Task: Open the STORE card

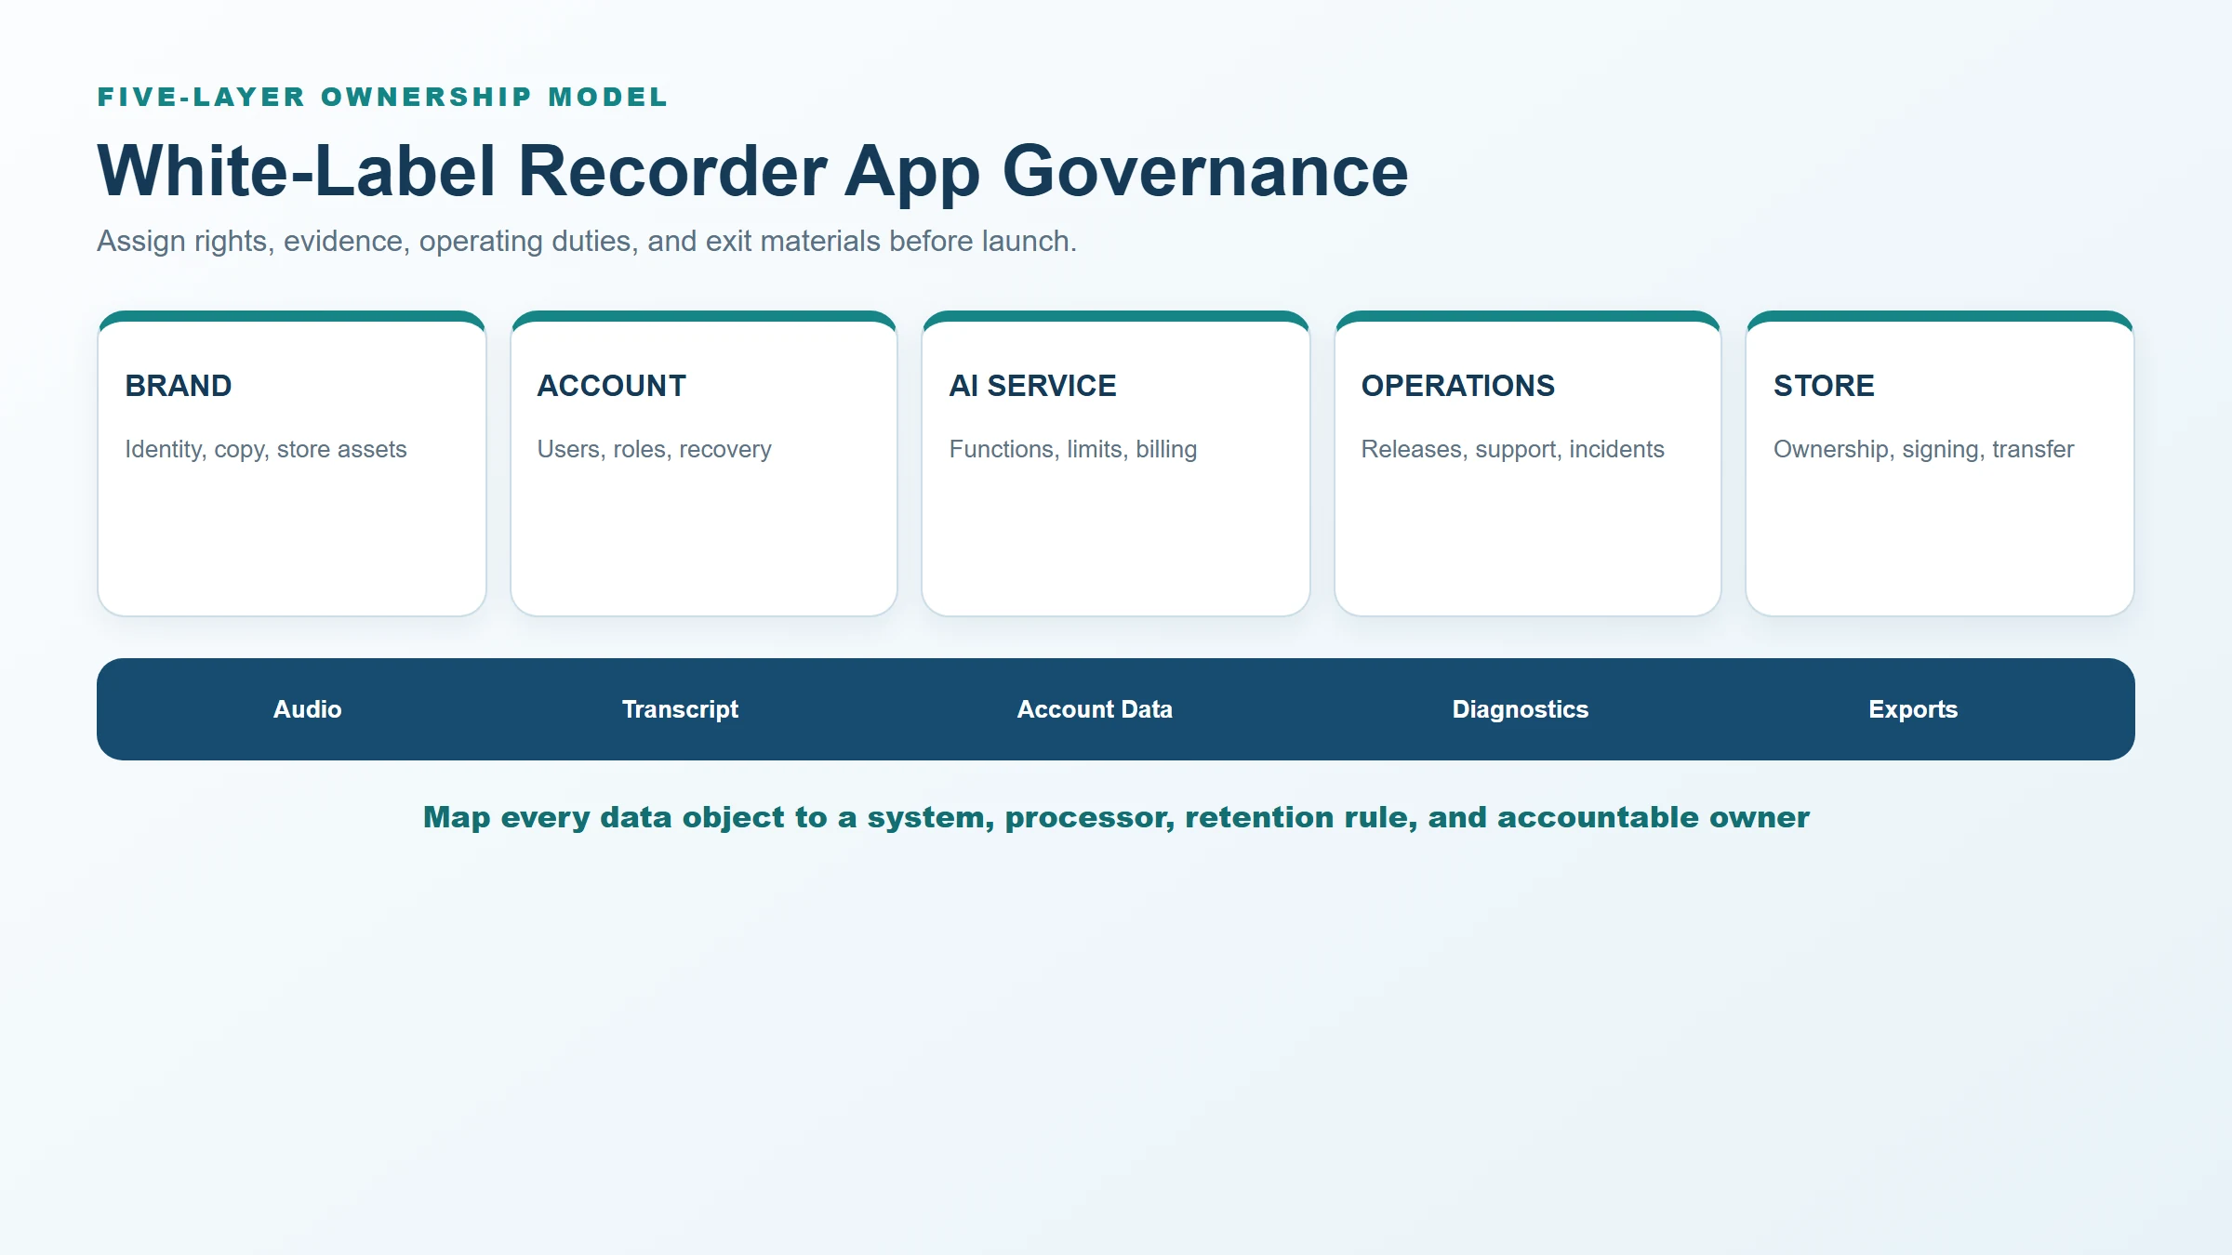Action: pos(1940,463)
